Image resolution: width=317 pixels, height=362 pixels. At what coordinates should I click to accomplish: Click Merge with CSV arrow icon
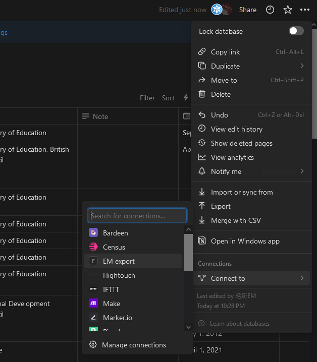[x=202, y=220]
